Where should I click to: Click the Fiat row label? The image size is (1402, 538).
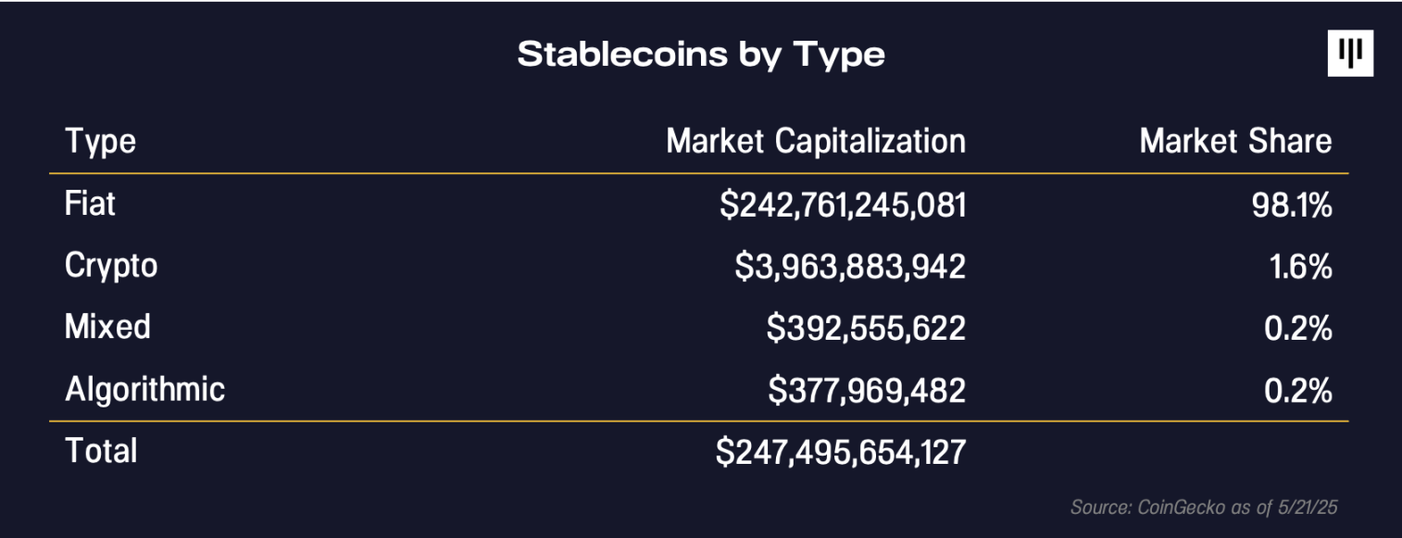(x=90, y=203)
